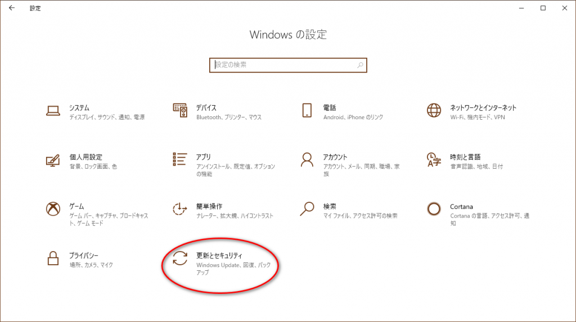Open 時刻と言語 clock icon
The height and width of the screenshot is (322, 576).
coord(434,160)
